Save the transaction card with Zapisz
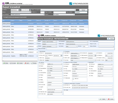Viewport: 118px width, 103px height. click(103, 99)
